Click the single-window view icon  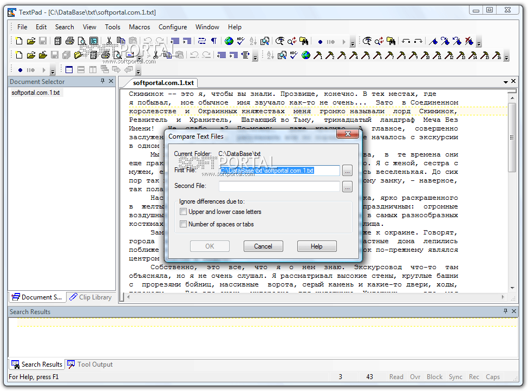[x=69, y=70]
